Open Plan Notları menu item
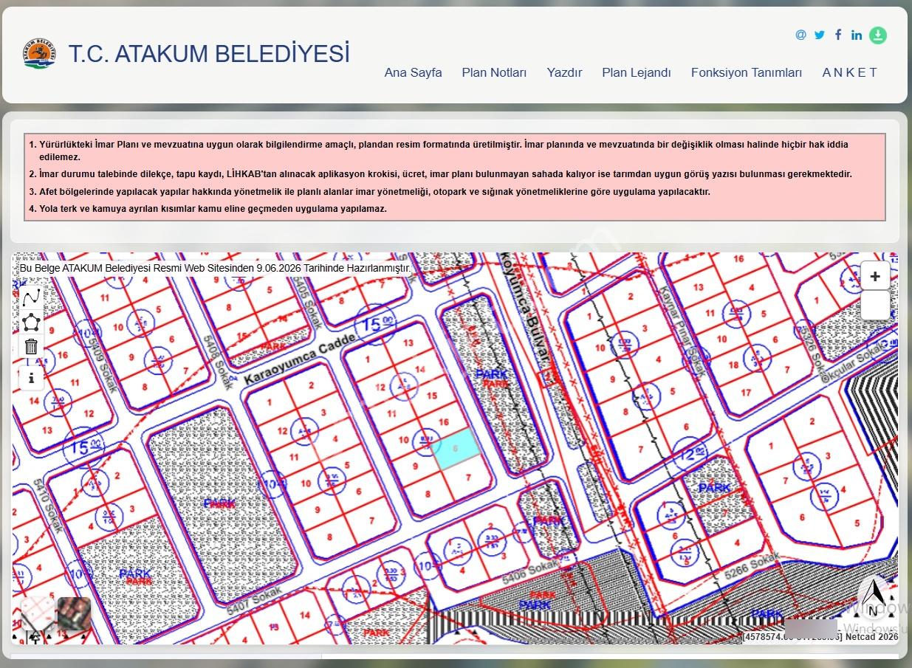Image resolution: width=912 pixels, height=668 pixels. 494,72
